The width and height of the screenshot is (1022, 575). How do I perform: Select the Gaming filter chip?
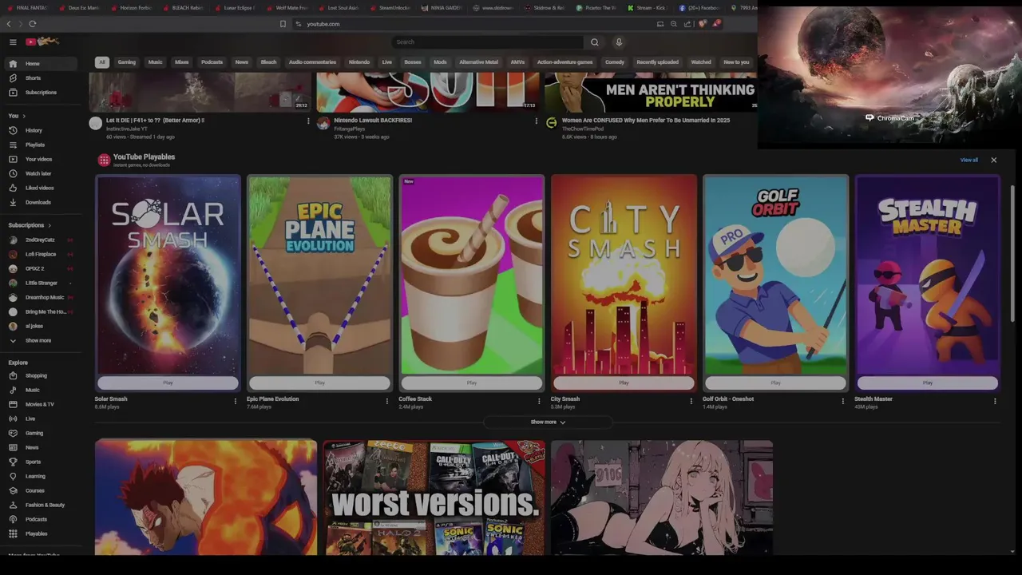point(127,62)
